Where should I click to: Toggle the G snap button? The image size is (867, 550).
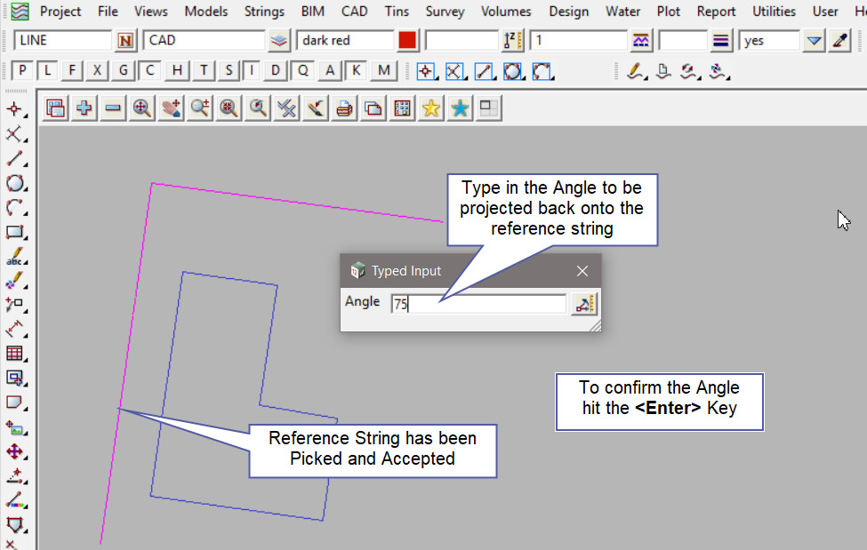click(124, 71)
